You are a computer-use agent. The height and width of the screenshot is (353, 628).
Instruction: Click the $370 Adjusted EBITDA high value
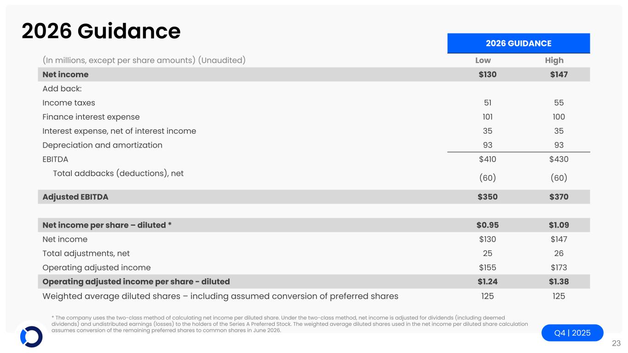[559, 197]
